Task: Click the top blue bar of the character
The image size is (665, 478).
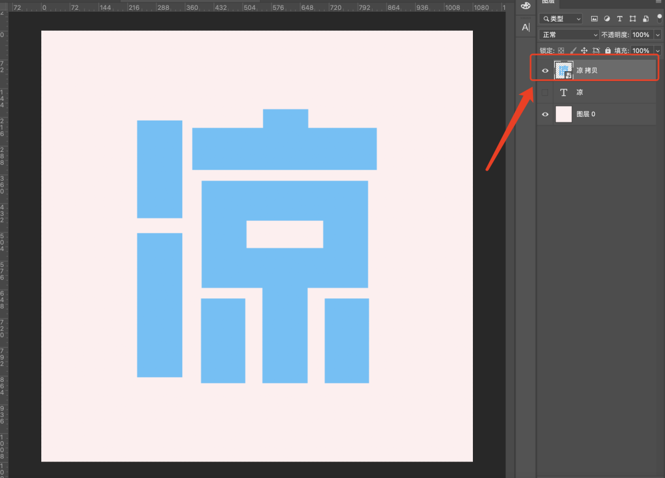Action: pyautogui.click(x=284, y=148)
